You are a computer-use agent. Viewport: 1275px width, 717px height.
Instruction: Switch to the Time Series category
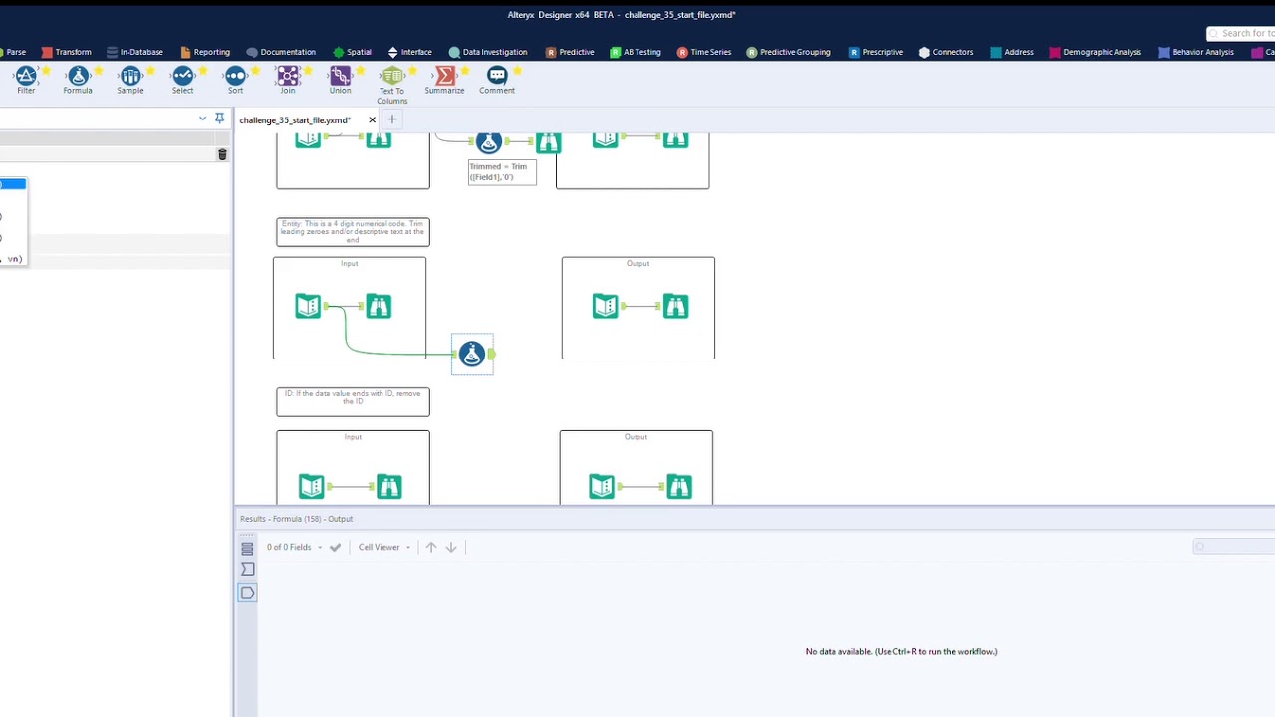click(x=704, y=52)
